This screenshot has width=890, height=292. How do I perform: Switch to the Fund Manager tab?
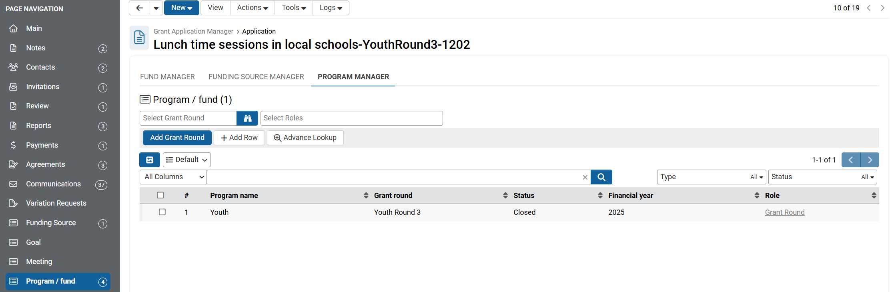167,77
